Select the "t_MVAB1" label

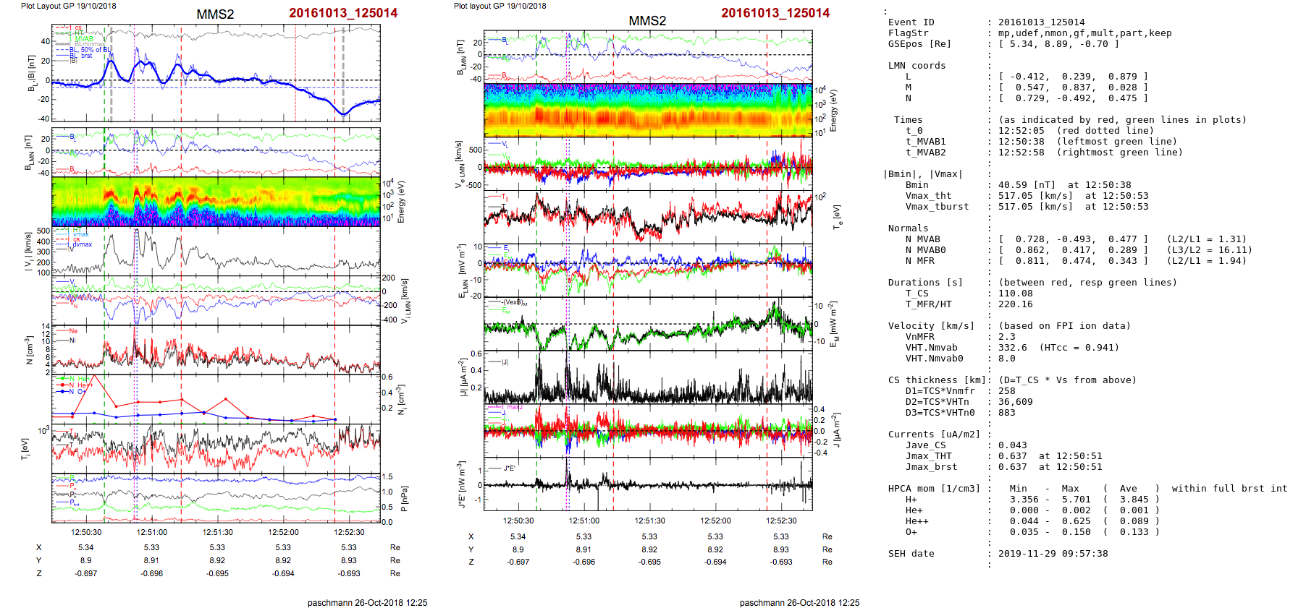[925, 142]
